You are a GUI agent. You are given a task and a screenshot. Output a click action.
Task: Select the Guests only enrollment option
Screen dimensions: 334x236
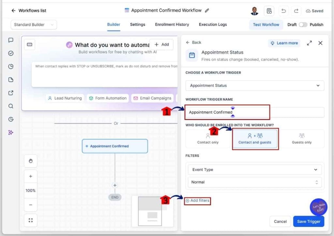(x=302, y=139)
